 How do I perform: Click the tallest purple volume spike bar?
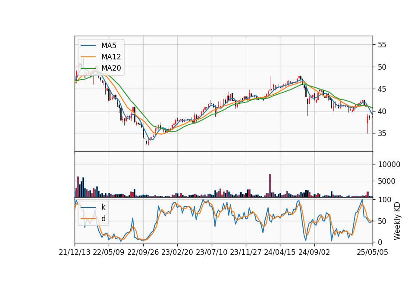click(270, 186)
